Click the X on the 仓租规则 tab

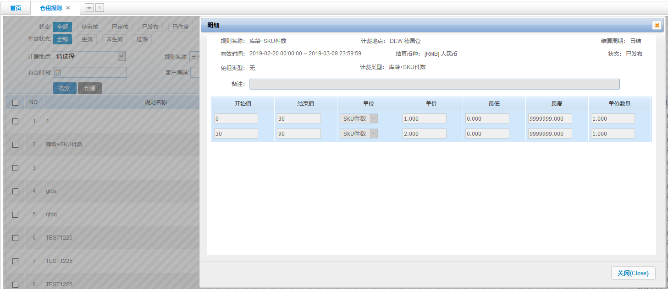coord(68,8)
